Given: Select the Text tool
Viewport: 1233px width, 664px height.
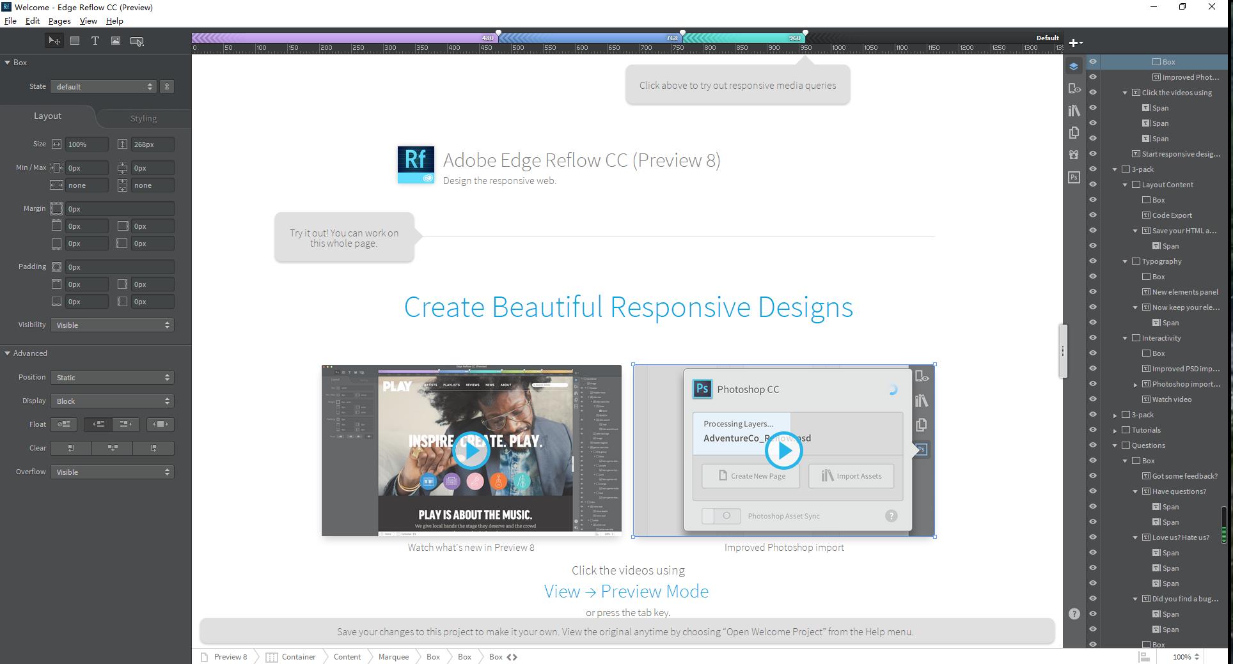Looking at the screenshot, I should coord(95,41).
